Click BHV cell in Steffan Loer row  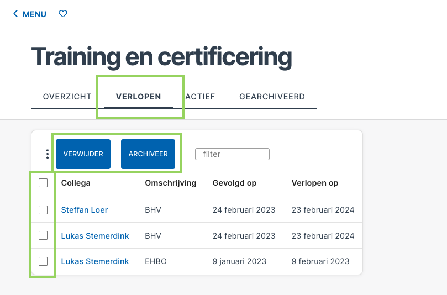[153, 210]
